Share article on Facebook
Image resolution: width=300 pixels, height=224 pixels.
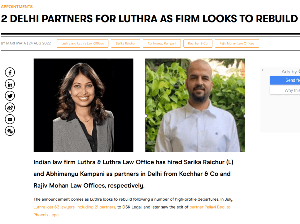pyautogui.click(x=10, y=72)
